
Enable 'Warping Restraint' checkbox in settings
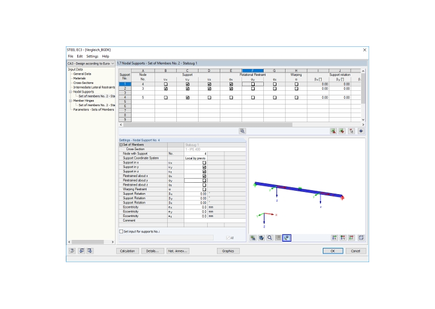click(x=204, y=190)
